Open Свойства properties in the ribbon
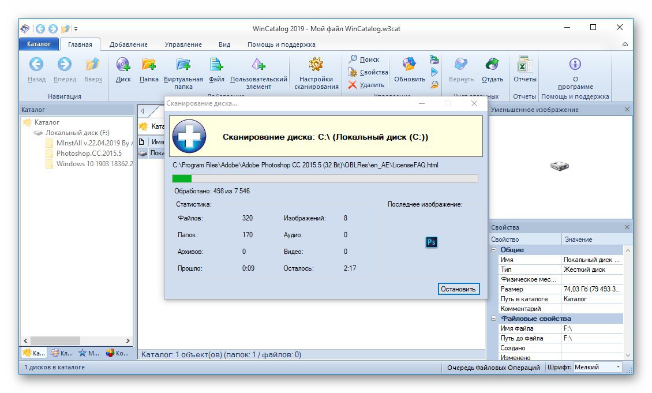 click(368, 72)
